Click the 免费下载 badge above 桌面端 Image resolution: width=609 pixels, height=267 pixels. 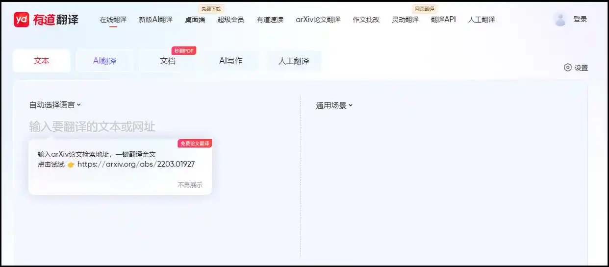click(x=211, y=9)
